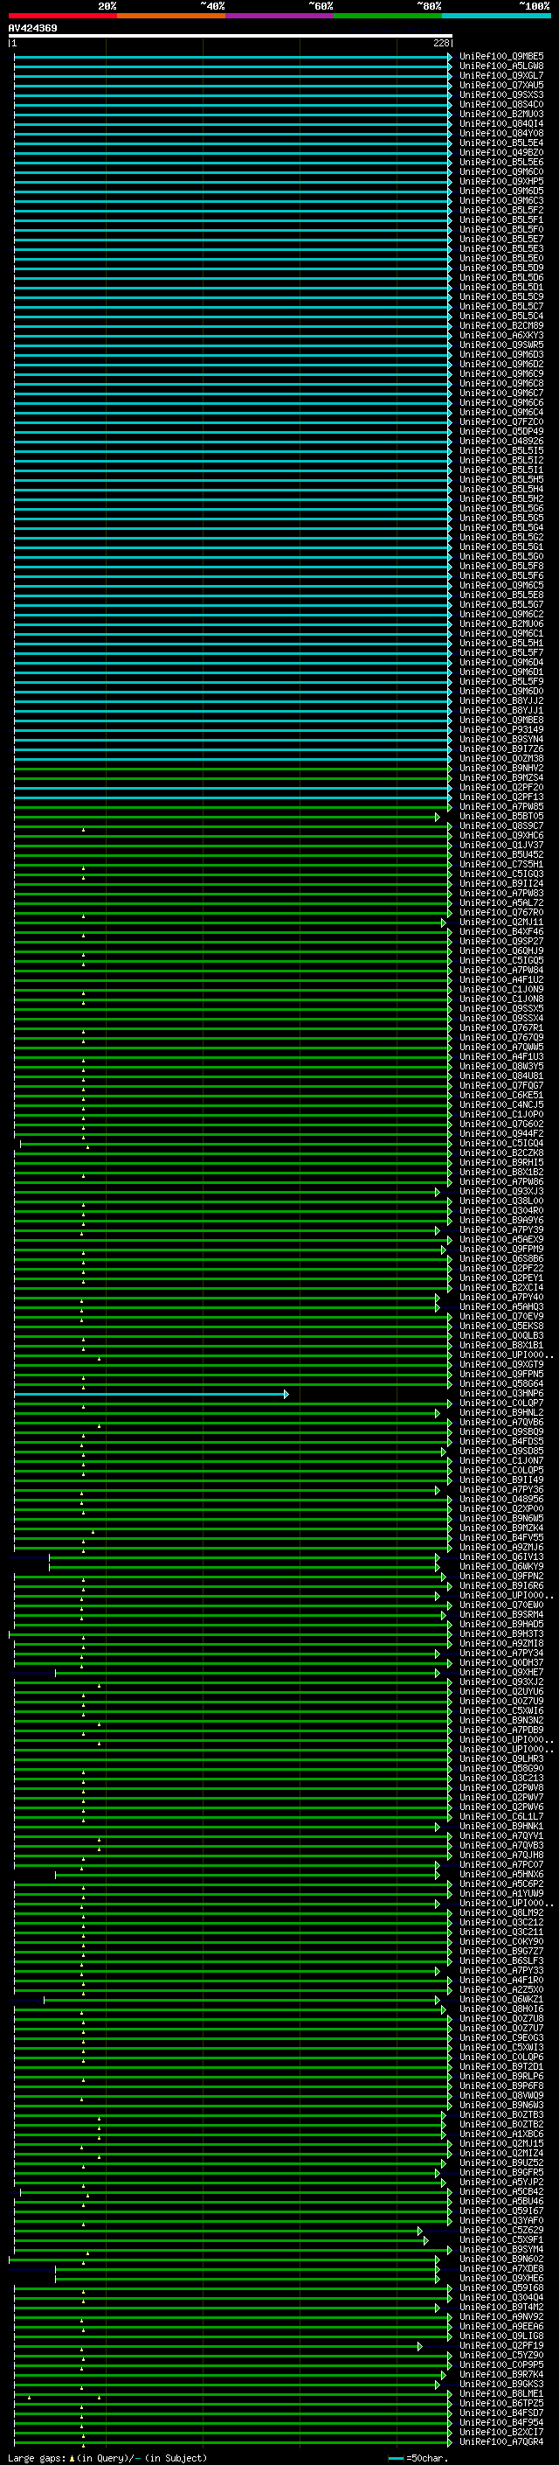Open hit UniRef100_Q9SXS3
559x2465 pixels.
pyautogui.click(x=501, y=94)
